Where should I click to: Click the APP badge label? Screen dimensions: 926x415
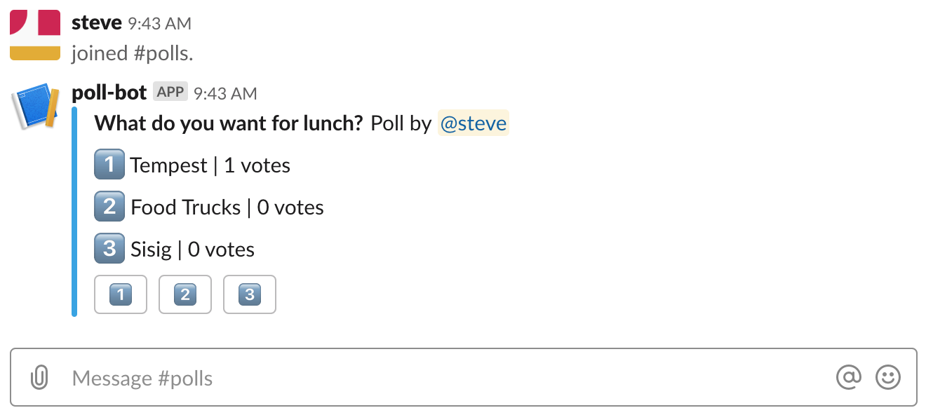[170, 92]
